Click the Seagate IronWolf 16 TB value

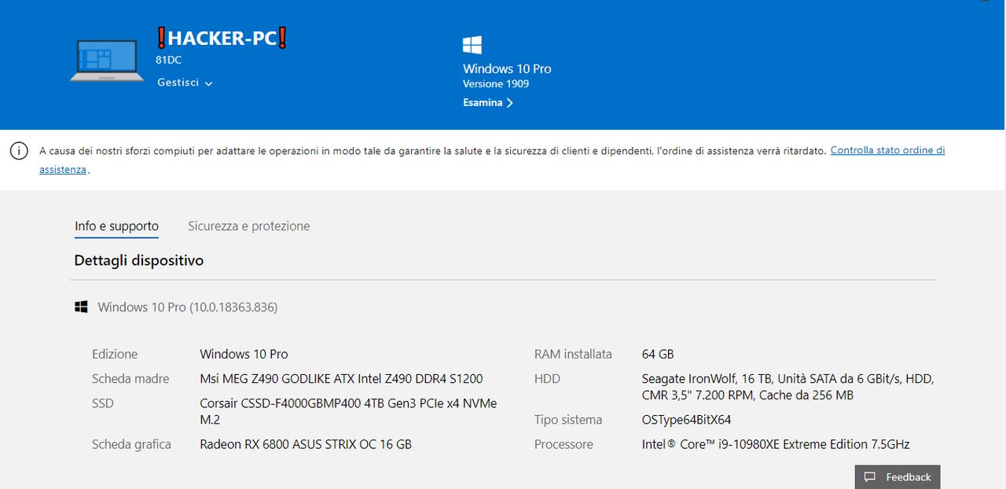point(788,387)
